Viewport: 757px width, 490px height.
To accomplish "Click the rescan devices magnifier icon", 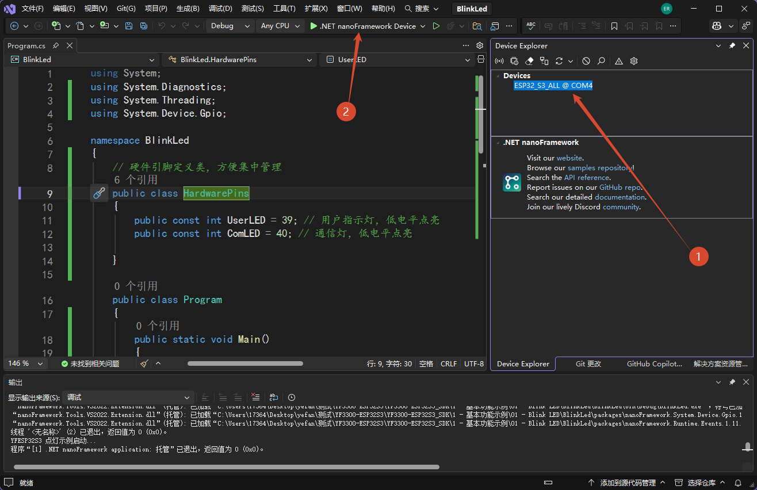I will tap(601, 61).
